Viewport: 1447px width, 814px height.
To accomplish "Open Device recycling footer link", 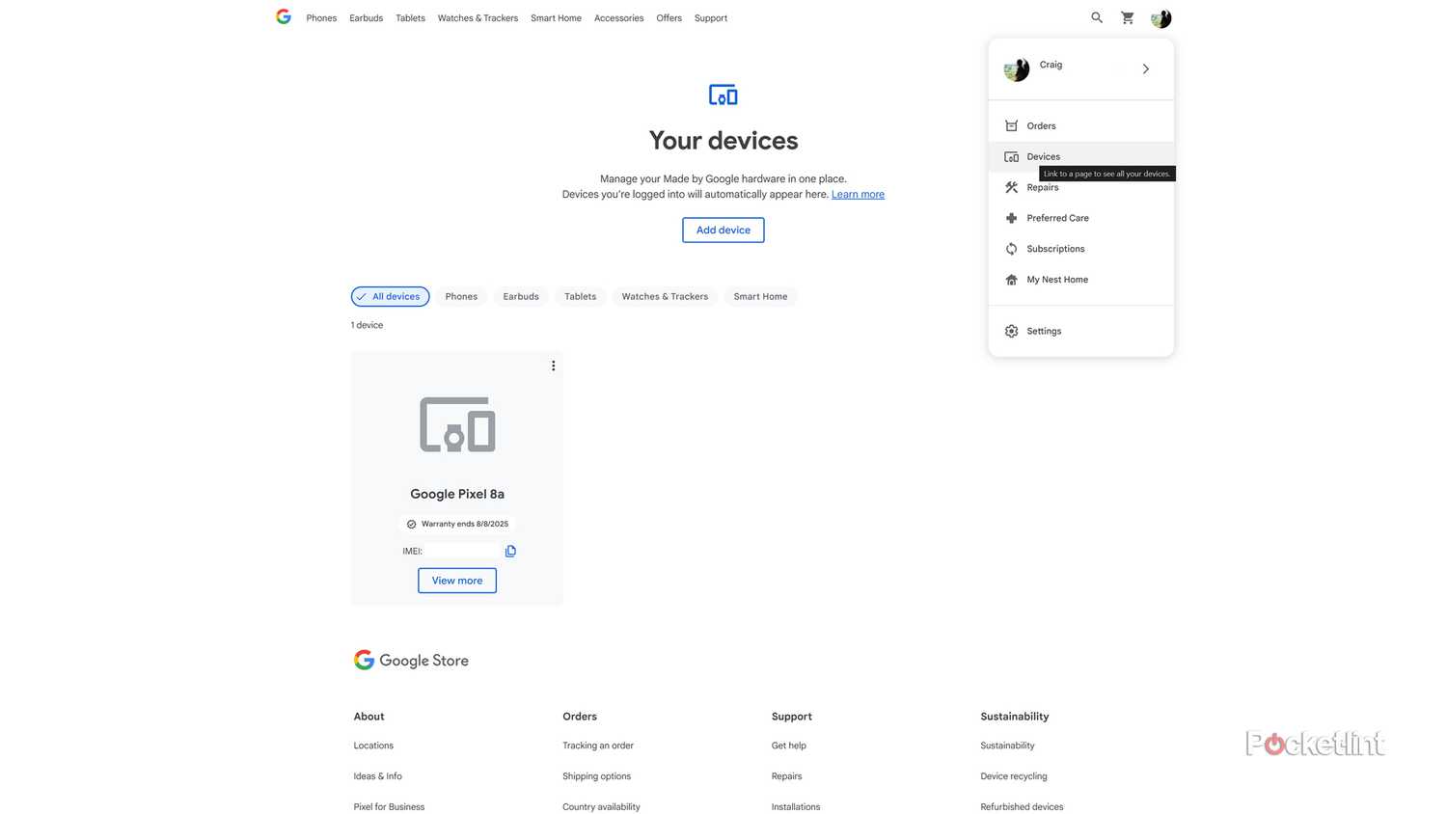I will pos(1014,776).
